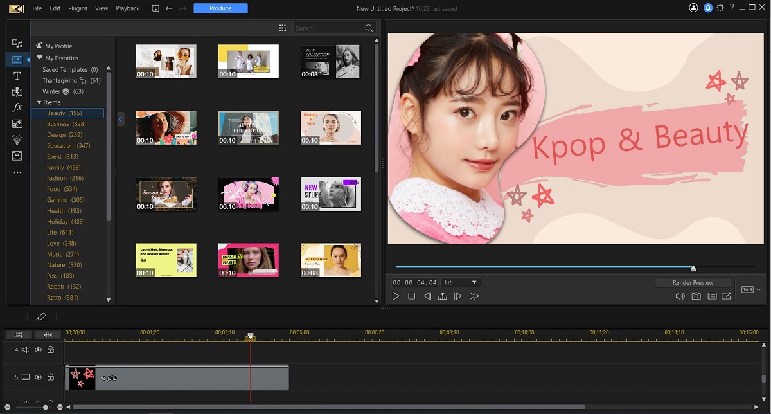Screen dimensions: 771x414
Task: Open preferences gear icon
Action: click(720, 8)
